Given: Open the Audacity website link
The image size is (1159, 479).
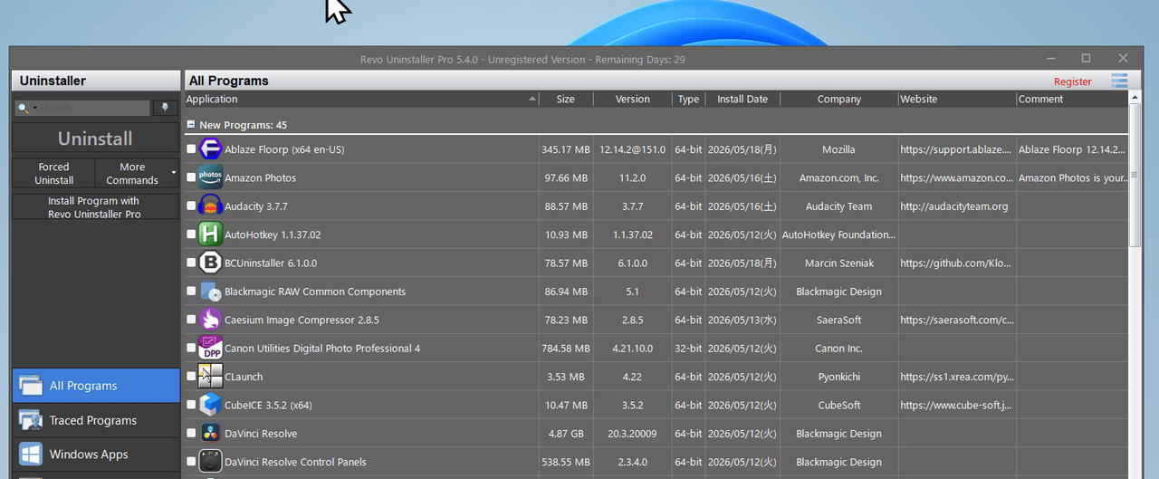Looking at the screenshot, I should tap(953, 206).
